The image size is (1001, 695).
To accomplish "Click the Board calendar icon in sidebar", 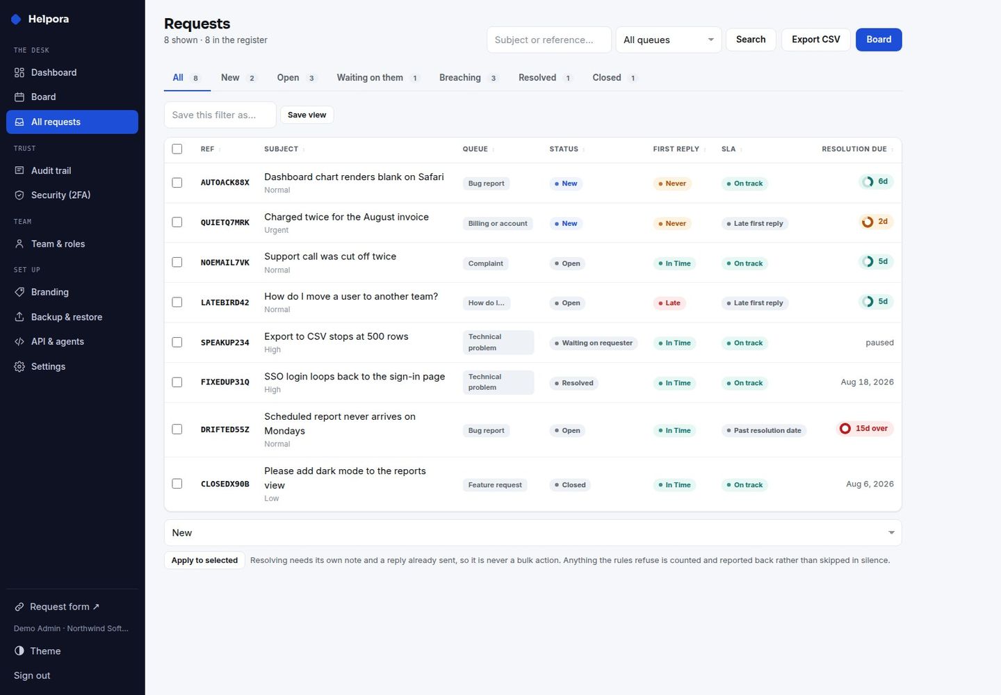I will (x=19, y=97).
